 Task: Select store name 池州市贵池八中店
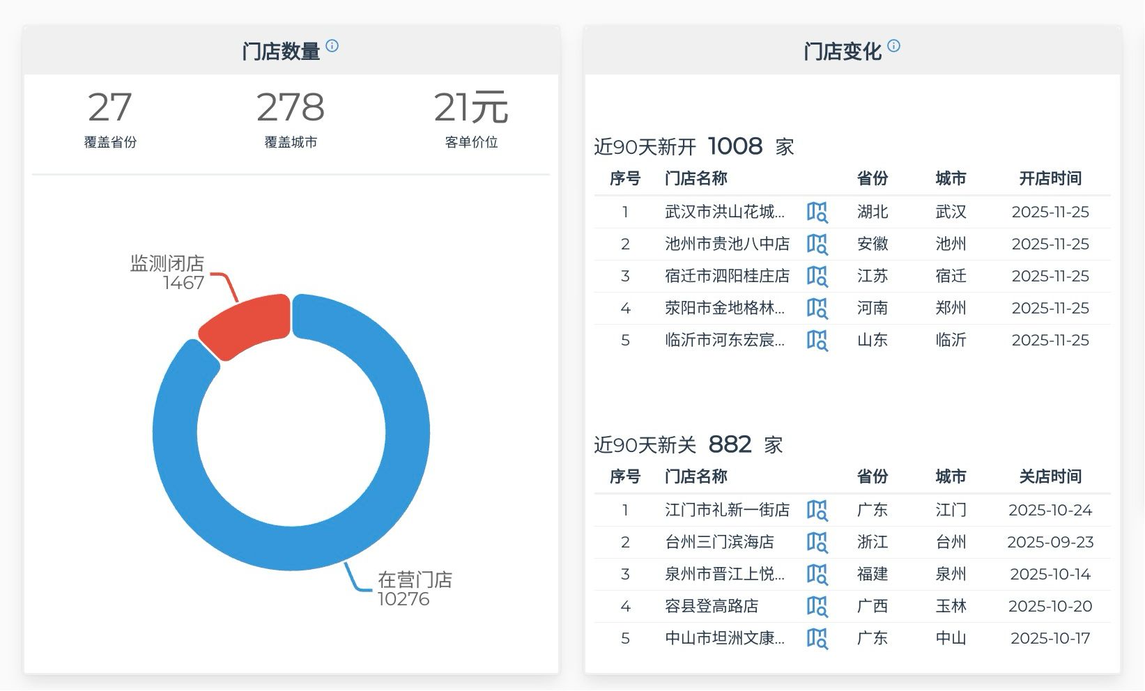(727, 244)
